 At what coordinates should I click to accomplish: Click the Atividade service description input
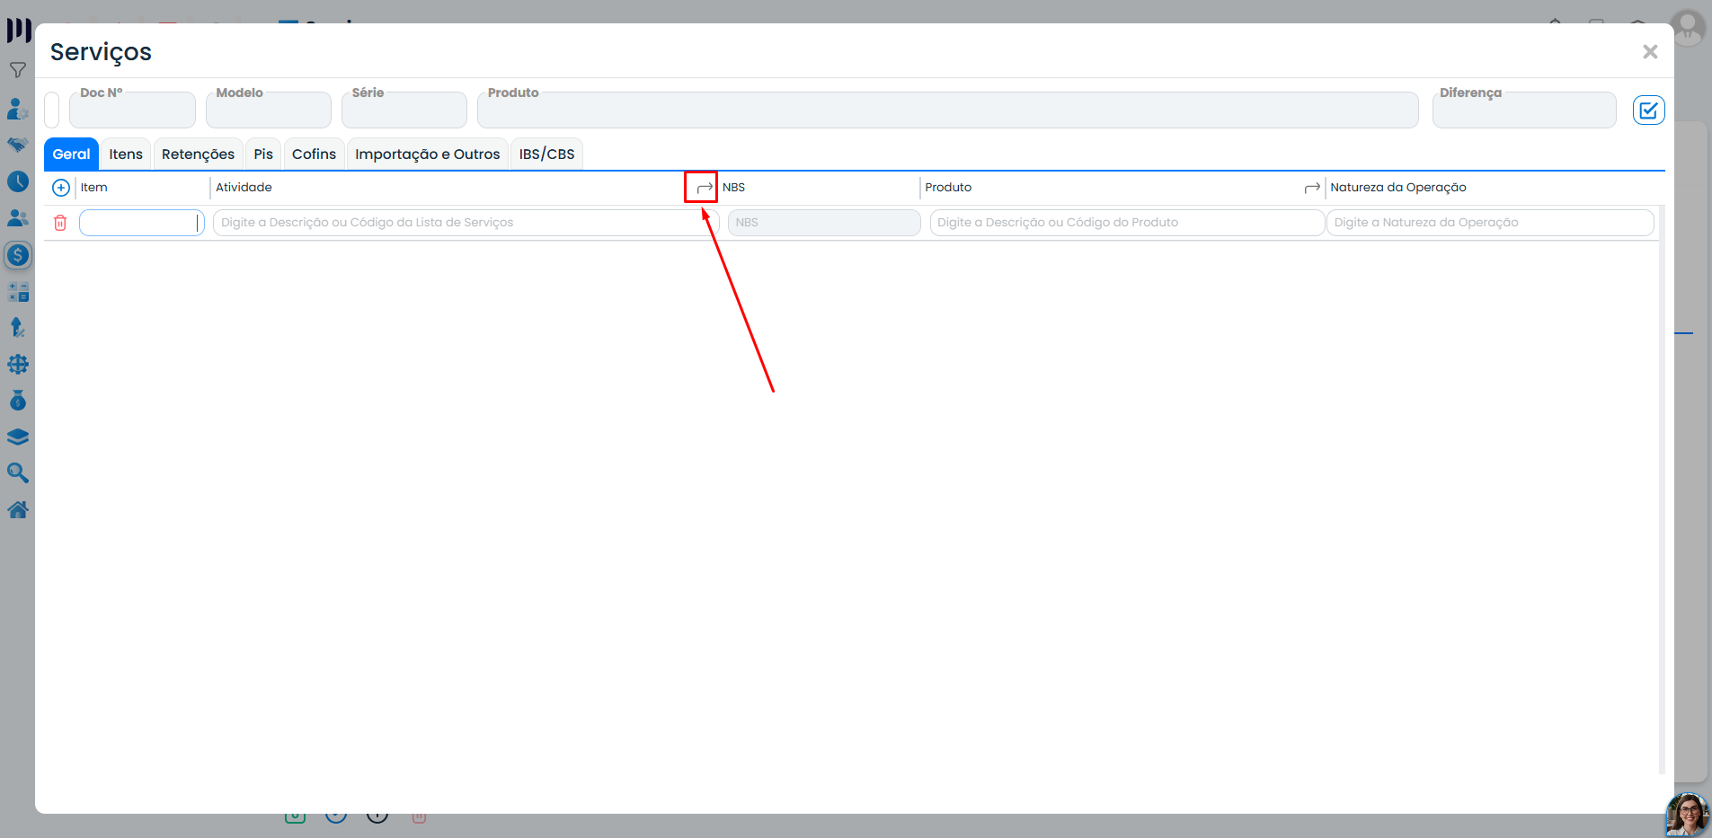466,223
